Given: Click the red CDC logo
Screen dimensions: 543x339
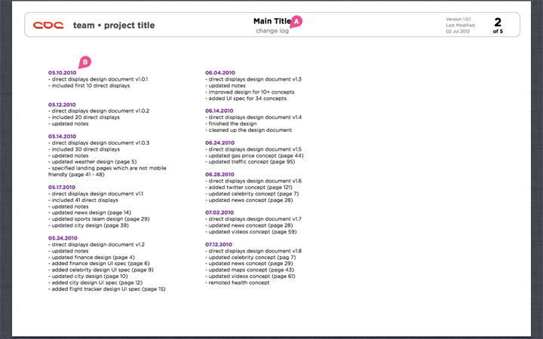Looking at the screenshot, I should (48, 25).
